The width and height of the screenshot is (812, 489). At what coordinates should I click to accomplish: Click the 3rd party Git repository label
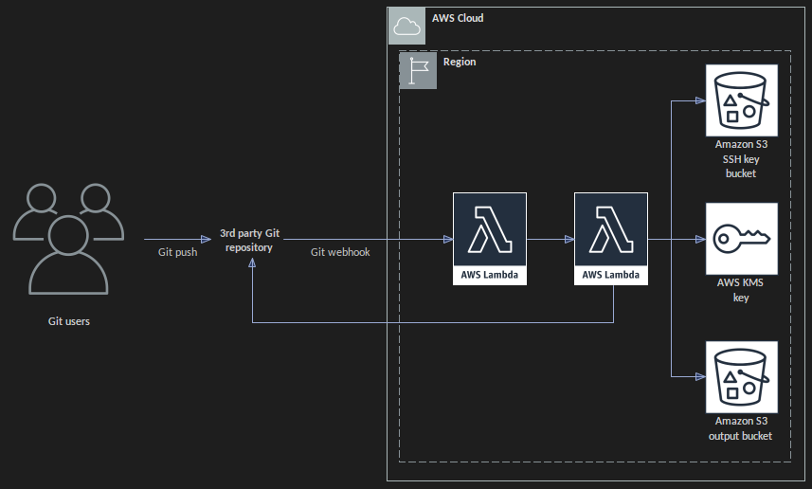tap(251, 240)
